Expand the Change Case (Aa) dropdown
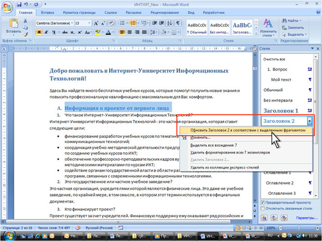 88,32
